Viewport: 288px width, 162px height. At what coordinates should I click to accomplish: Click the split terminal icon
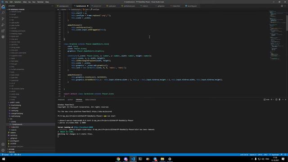click(x=276, y=99)
